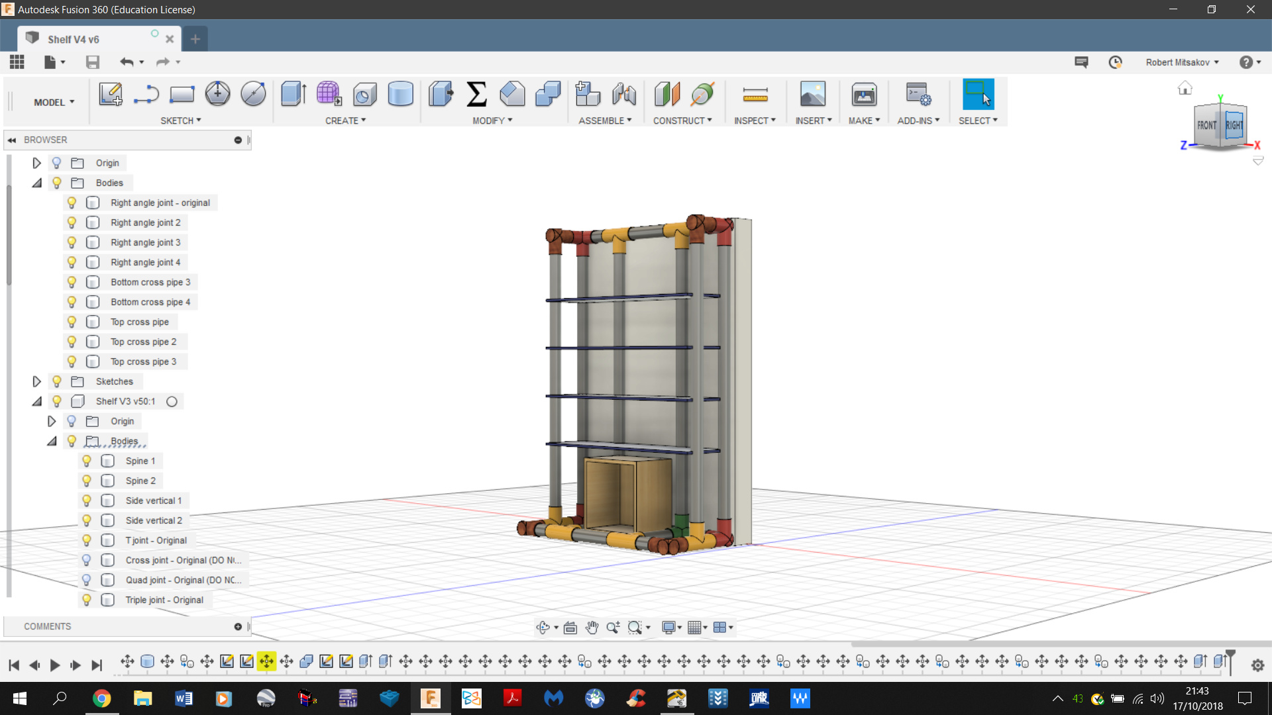Viewport: 1272px width, 715px height.
Task: Click the Offset Plane construct icon
Action: click(x=667, y=94)
